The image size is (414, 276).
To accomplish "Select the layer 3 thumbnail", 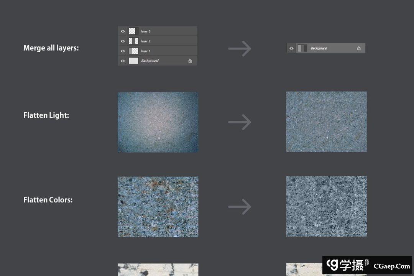I will point(133,31).
